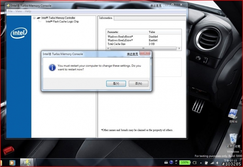Click the 2 GB cache size value

pyautogui.click(x=151, y=44)
